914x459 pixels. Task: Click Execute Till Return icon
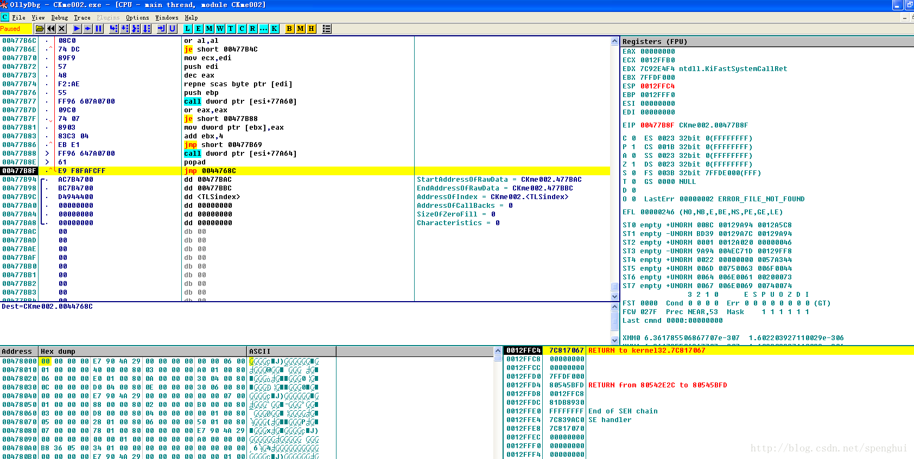pos(161,29)
